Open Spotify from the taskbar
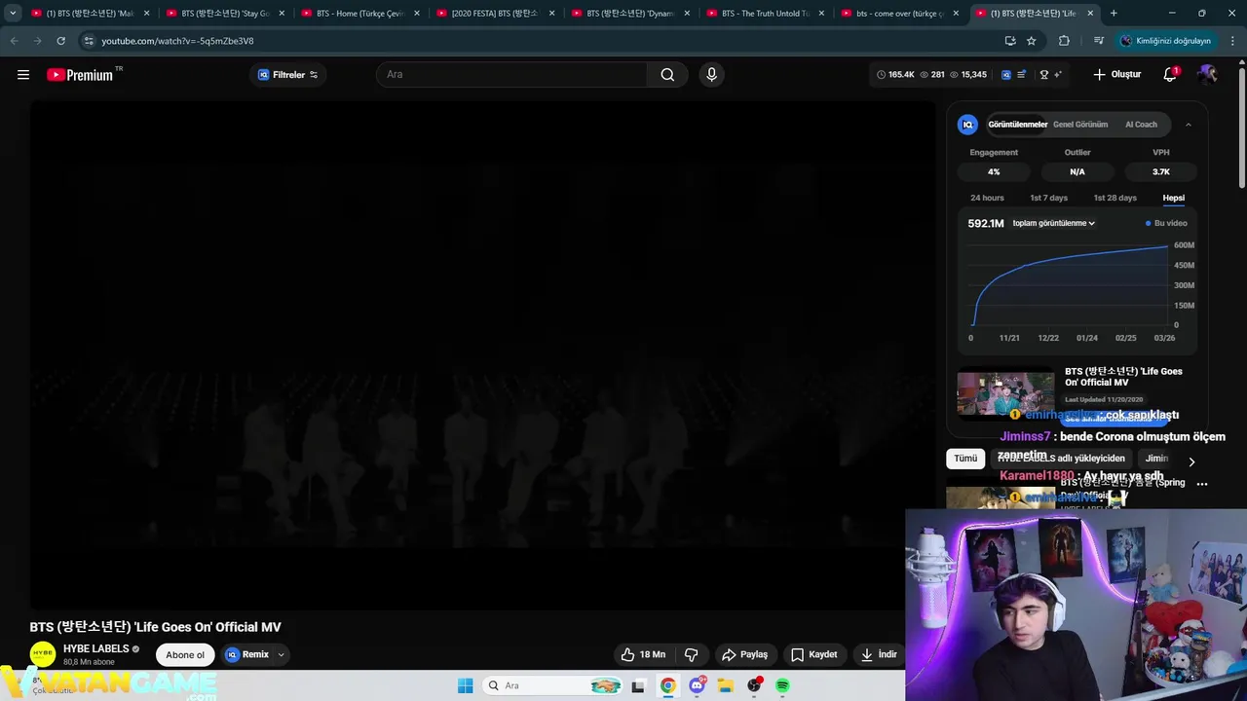This screenshot has width=1247, height=701. tap(782, 685)
